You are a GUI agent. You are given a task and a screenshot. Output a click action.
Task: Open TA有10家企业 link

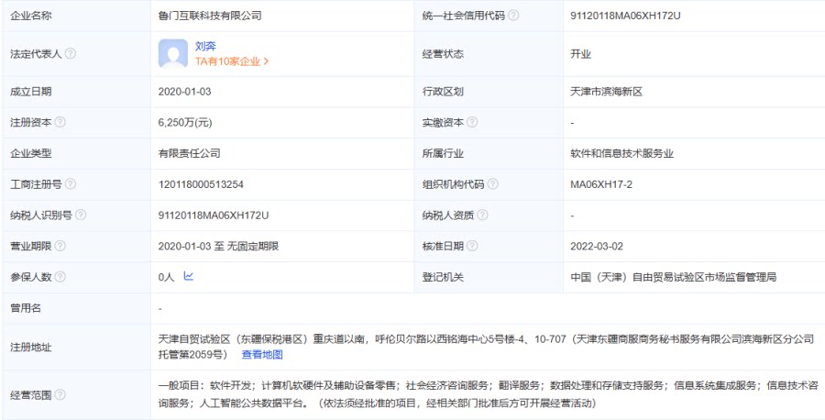232,61
